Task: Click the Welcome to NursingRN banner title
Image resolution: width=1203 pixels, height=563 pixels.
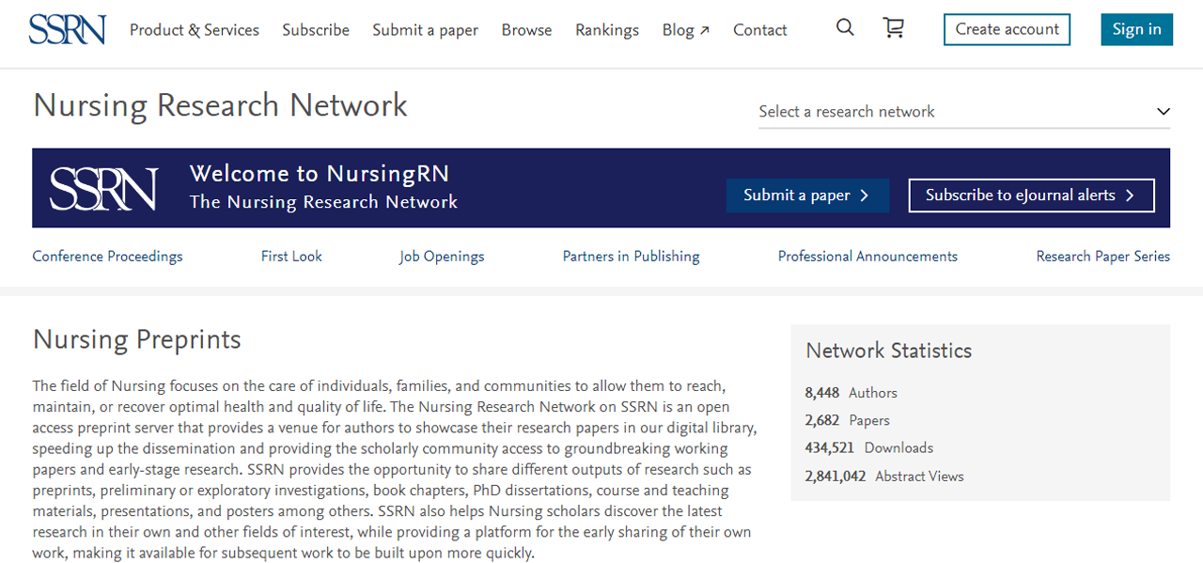Action: 320,174
